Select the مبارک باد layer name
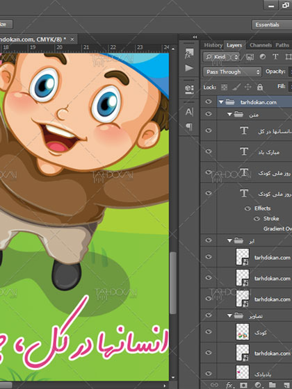292x389 pixels. [x=268, y=152]
